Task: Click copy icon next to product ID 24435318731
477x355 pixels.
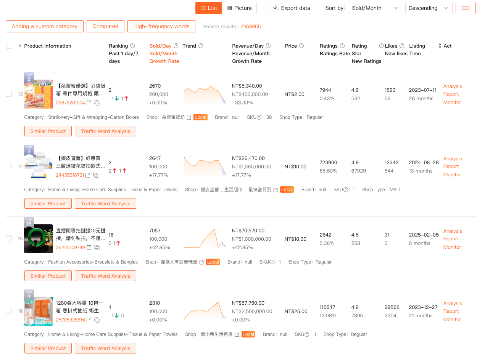Action: pos(96,175)
